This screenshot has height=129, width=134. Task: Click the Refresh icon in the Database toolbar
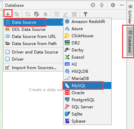[28, 14]
